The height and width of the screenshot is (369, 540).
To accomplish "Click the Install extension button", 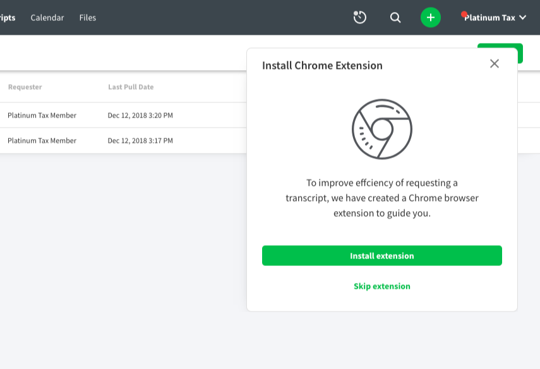I will coord(382,255).
